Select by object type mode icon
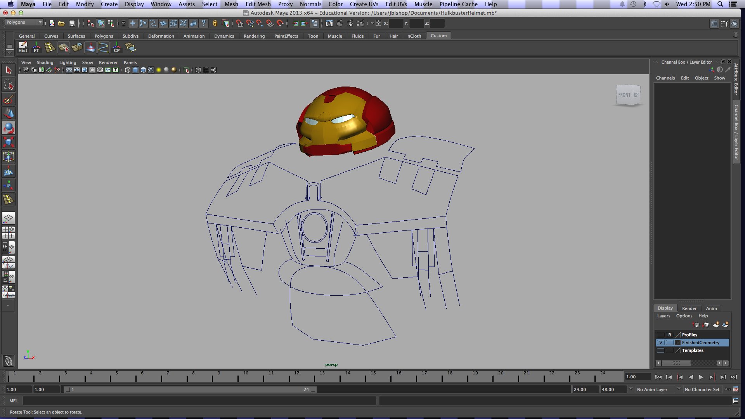Image resolution: width=745 pixels, height=419 pixels. pyautogui.click(x=101, y=23)
